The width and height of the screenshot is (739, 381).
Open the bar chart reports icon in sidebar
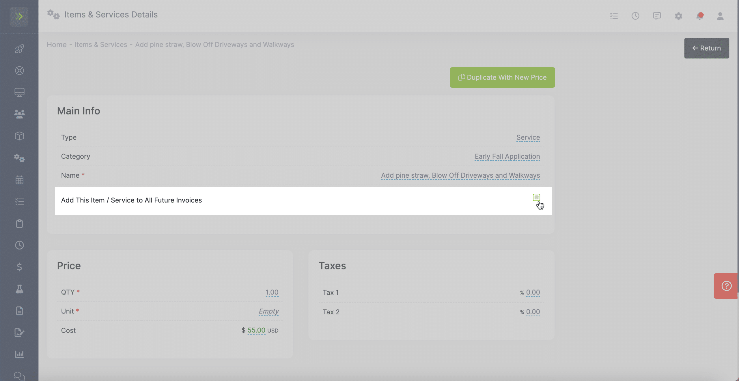[19, 354]
